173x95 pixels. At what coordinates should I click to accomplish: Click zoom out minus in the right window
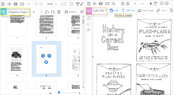[x=162, y=3]
